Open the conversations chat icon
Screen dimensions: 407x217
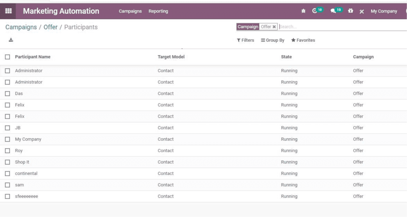[x=333, y=11]
